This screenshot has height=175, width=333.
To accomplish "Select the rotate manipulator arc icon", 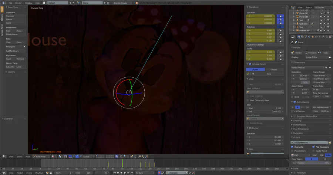I will [77, 157].
